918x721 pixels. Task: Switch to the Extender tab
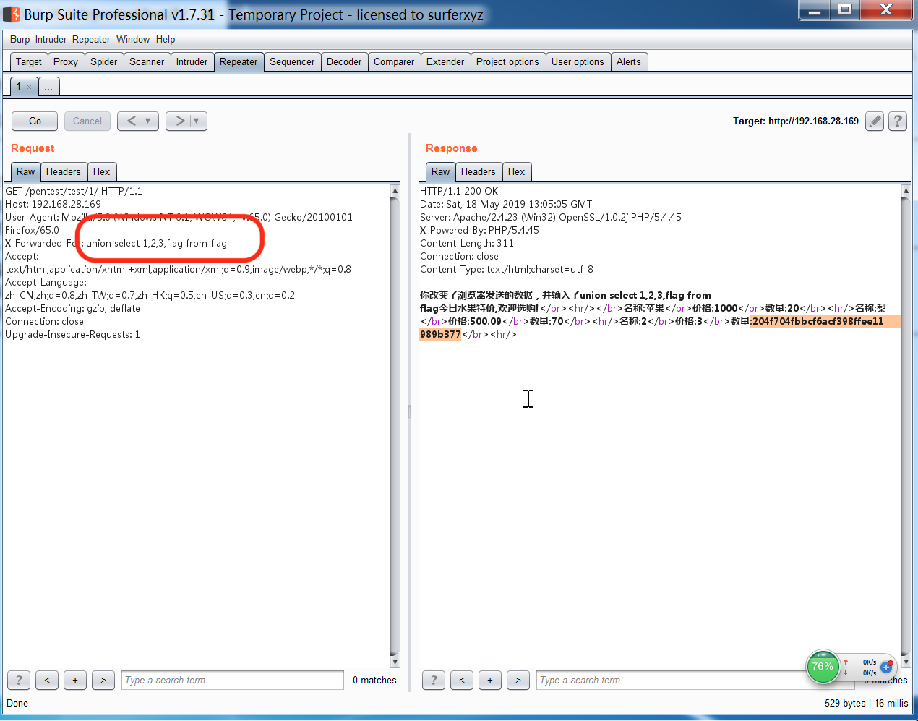[445, 61]
